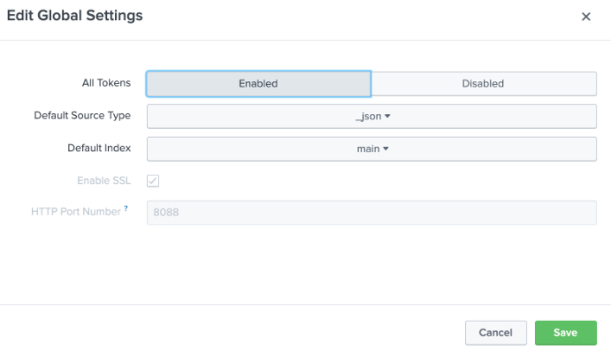Image resolution: width=611 pixels, height=357 pixels.
Task: Click the caret arrow next to main
Action: pos(386,148)
